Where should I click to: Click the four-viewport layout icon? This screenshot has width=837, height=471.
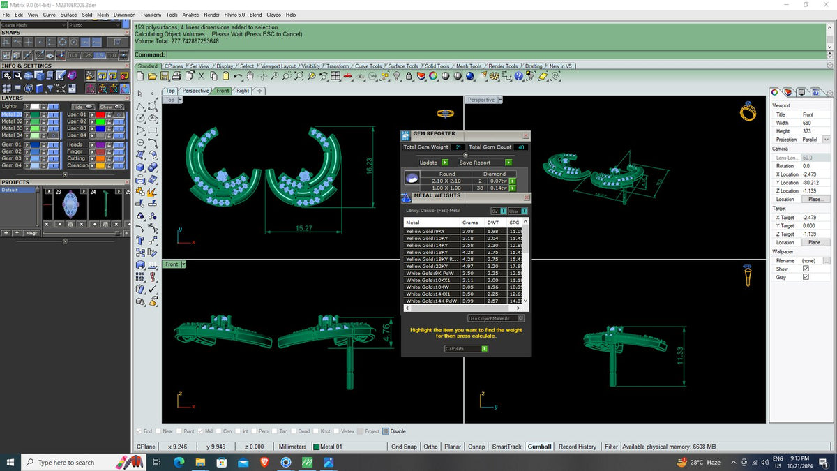pos(335,75)
